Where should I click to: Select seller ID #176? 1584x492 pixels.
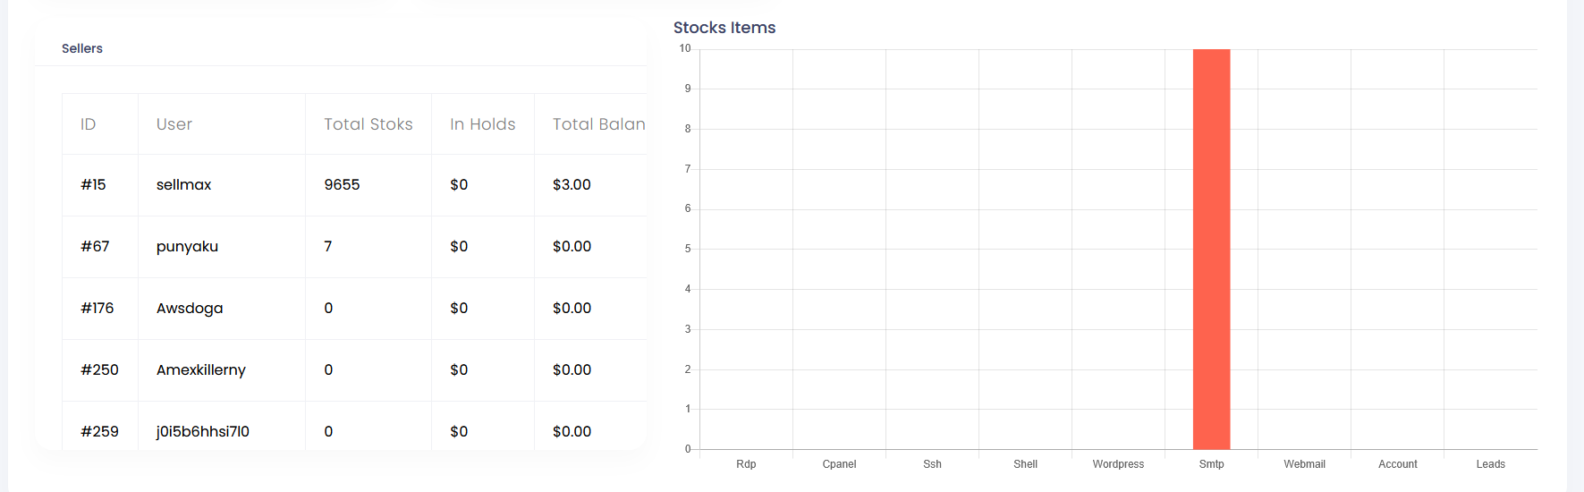[97, 309]
